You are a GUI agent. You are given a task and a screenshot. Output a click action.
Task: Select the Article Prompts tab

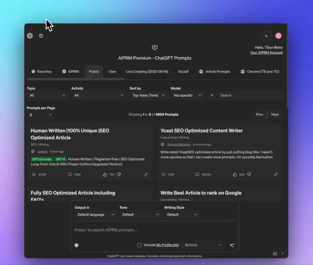click(x=214, y=72)
